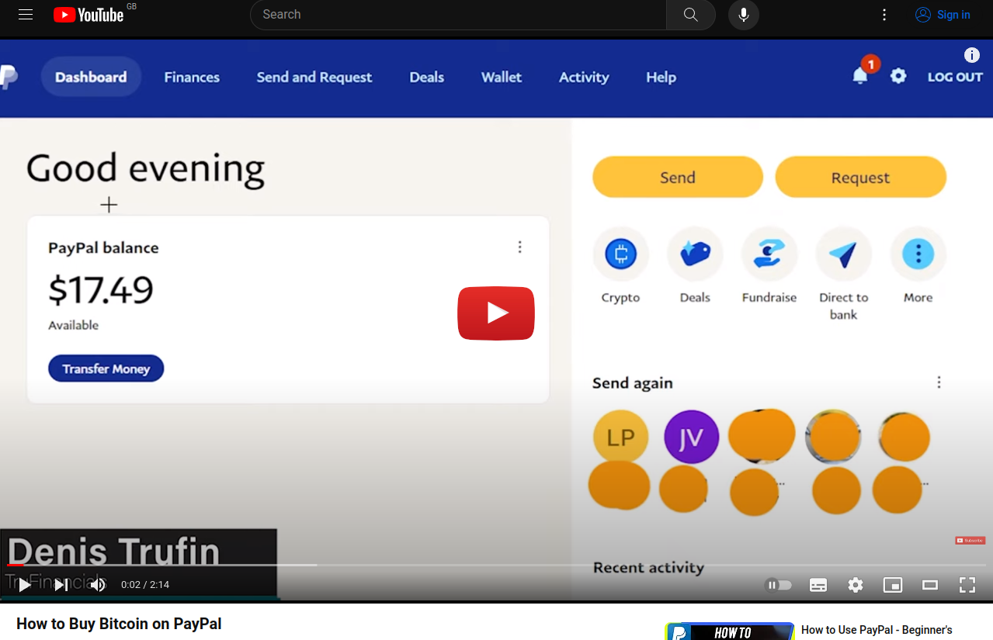Toggle theater mode view
Screen dimensions: 993x640
point(929,585)
